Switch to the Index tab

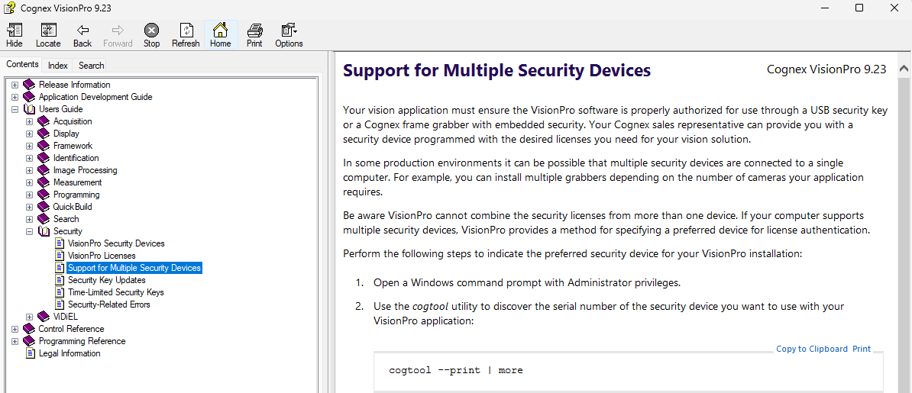click(x=58, y=66)
